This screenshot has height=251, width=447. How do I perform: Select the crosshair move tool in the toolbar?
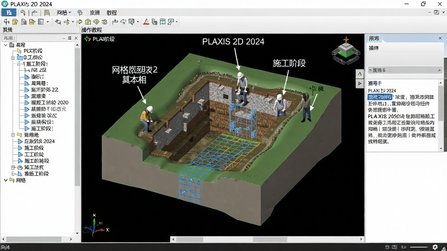click(6, 22)
